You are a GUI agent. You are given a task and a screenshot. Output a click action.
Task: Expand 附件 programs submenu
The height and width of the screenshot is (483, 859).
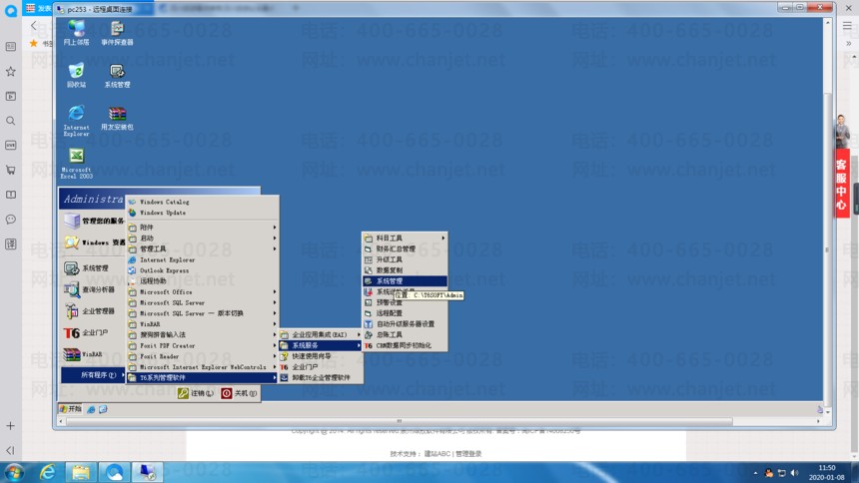pyautogui.click(x=202, y=228)
